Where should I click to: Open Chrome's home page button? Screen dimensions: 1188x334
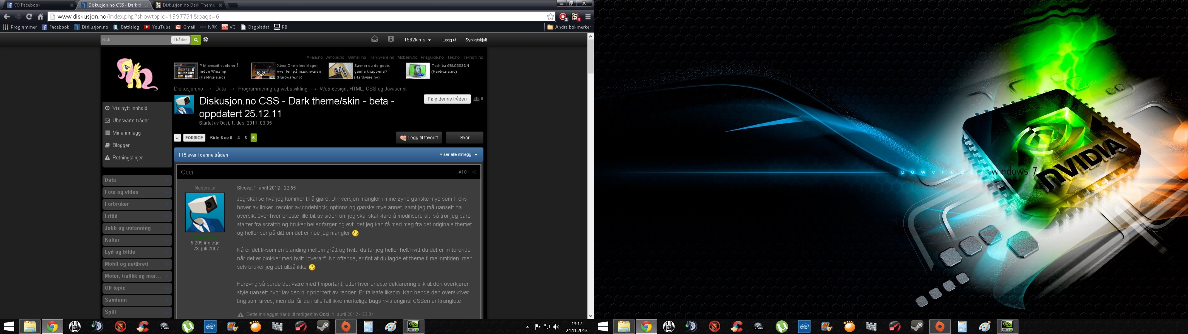(x=40, y=17)
